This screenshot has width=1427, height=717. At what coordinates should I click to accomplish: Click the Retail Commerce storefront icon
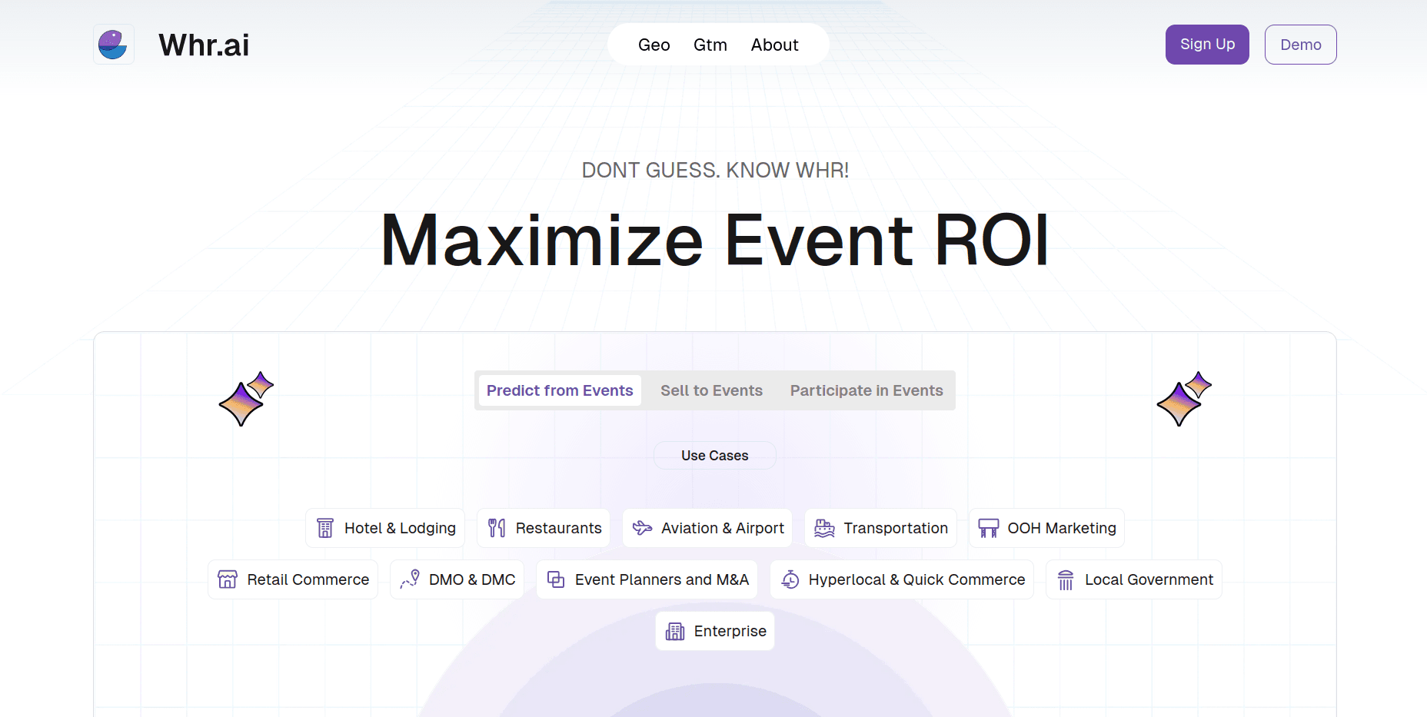click(x=228, y=579)
